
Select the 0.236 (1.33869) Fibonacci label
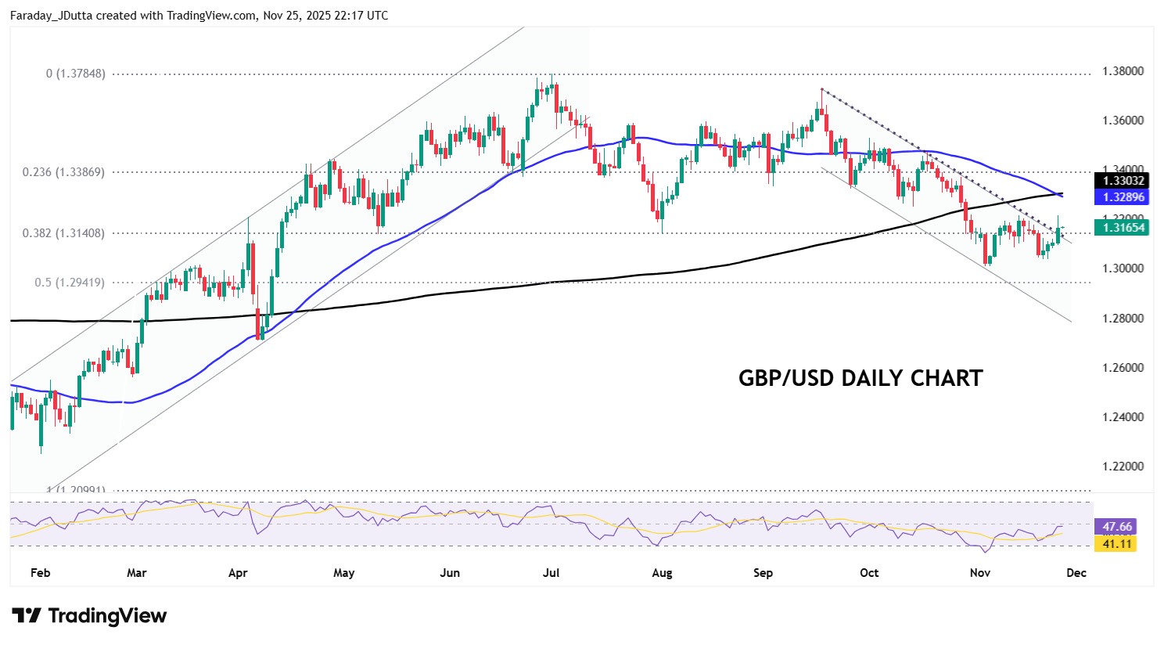point(63,172)
